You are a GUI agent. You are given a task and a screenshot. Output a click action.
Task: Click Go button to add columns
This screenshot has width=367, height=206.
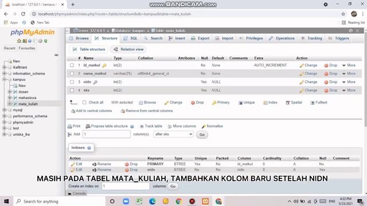[202, 135]
